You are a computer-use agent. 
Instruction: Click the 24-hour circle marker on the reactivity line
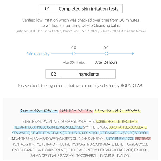pyautogui.click(x=106, y=54)
